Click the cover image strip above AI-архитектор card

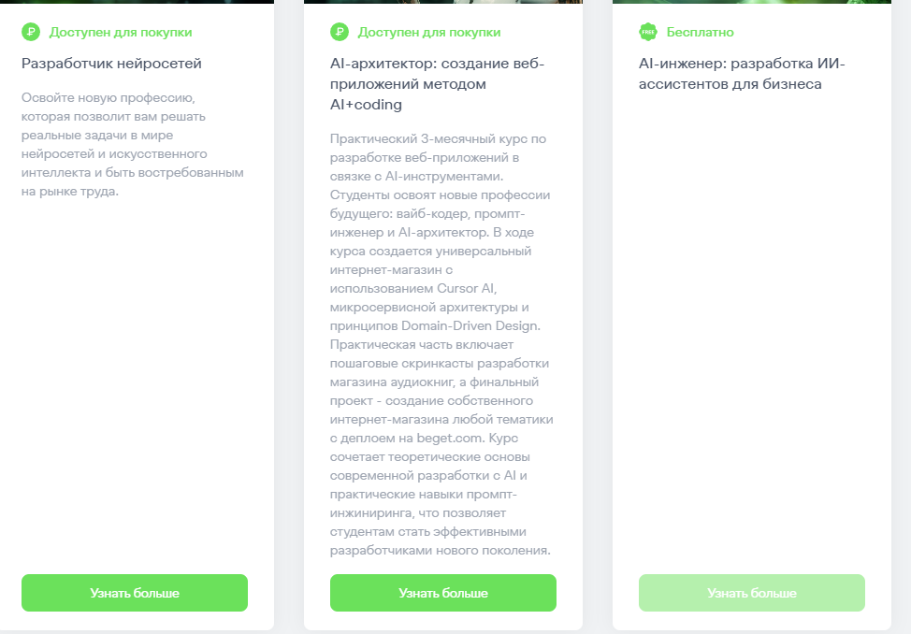442,2
